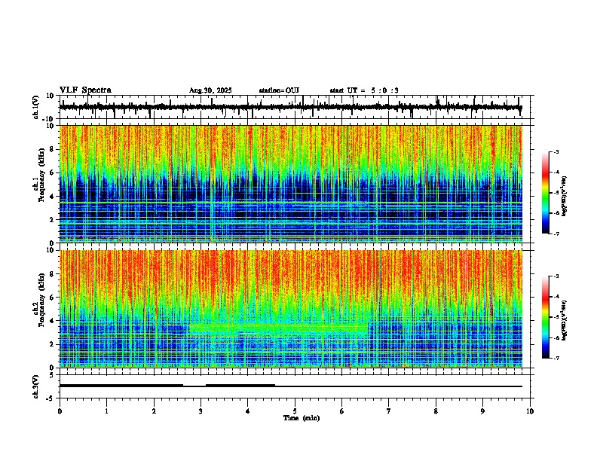Click the "start UT = 5 : 0 : 3" text

point(364,90)
